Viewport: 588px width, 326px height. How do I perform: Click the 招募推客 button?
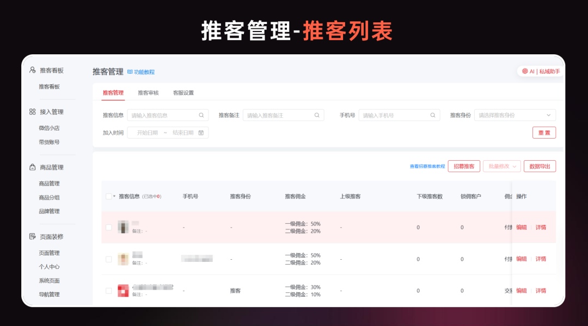[463, 166]
